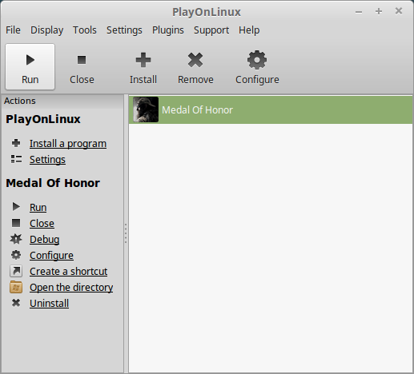Open the Tools menu
Screen dimensions: 414x374
[x=85, y=30]
